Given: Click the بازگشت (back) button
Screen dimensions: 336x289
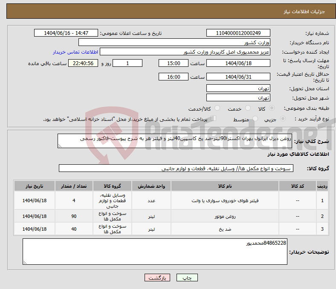Looking at the screenshot, I should pos(157,278).
